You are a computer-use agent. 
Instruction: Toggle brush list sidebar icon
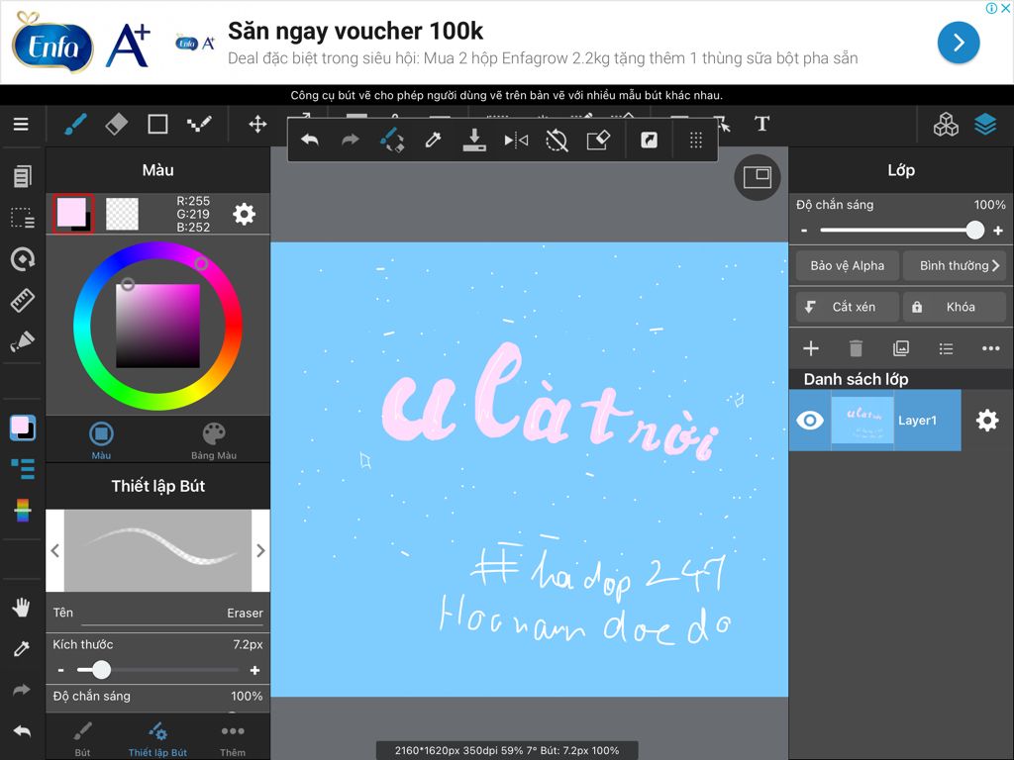[23, 469]
